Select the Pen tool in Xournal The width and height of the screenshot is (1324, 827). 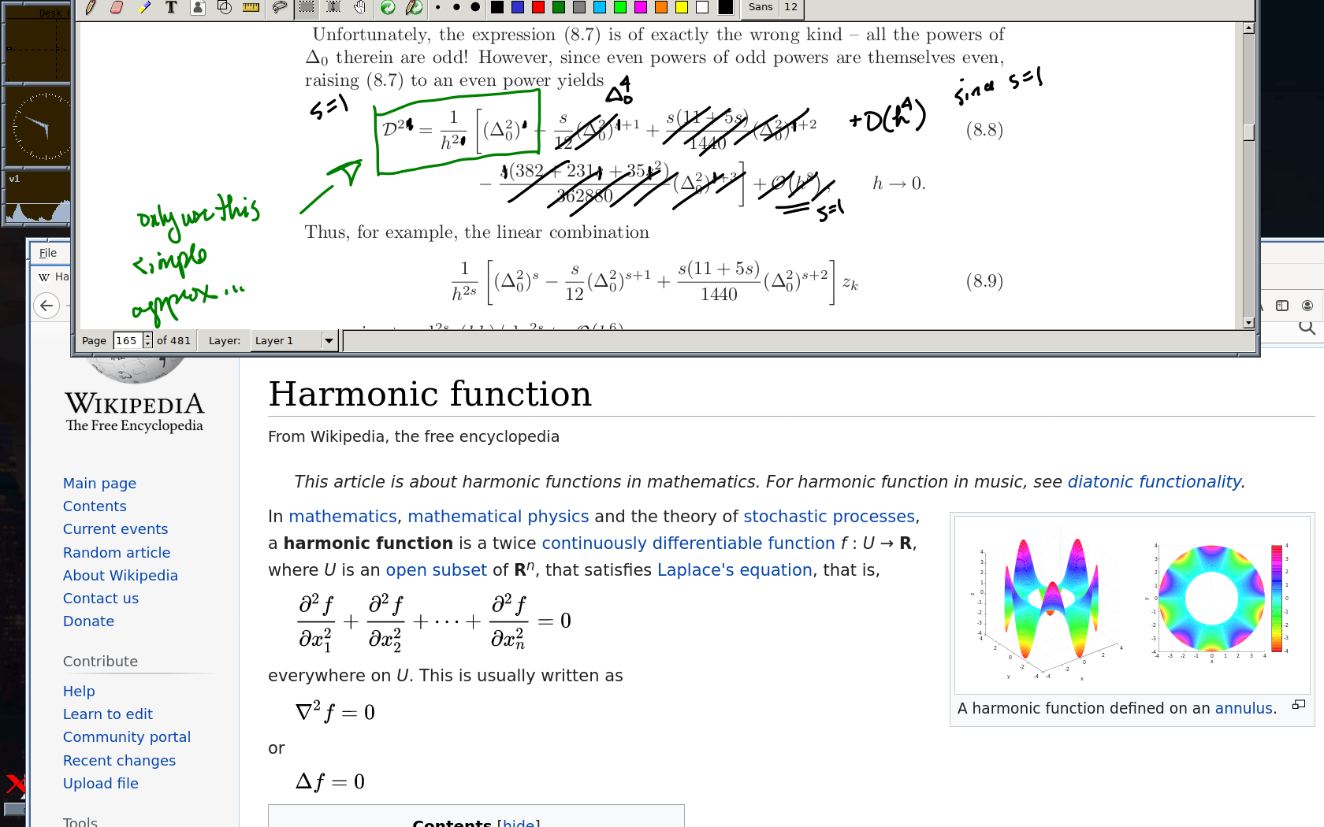click(91, 8)
